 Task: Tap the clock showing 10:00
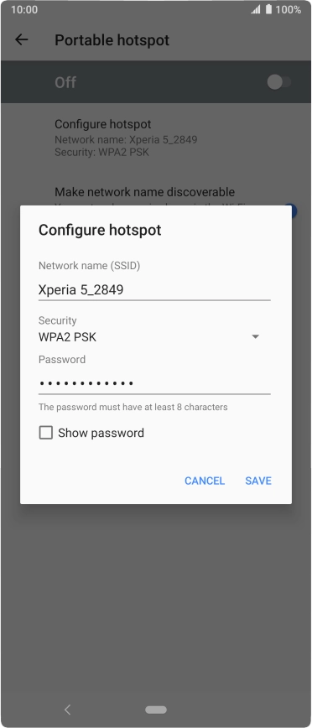[x=24, y=10]
